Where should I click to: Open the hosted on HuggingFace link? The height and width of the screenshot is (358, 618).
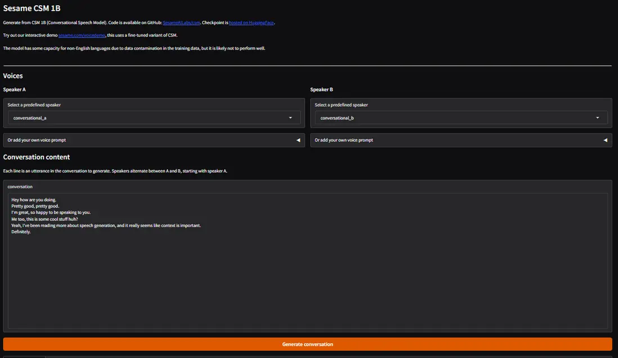point(251,23)
